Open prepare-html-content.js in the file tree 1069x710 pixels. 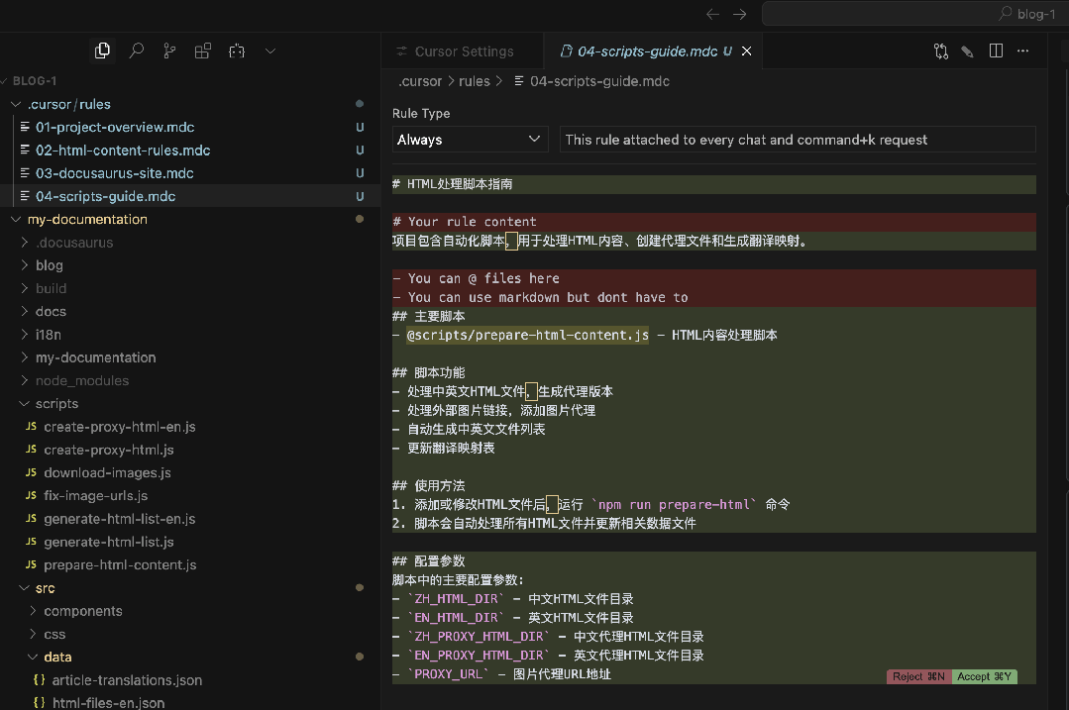(120, 564)
